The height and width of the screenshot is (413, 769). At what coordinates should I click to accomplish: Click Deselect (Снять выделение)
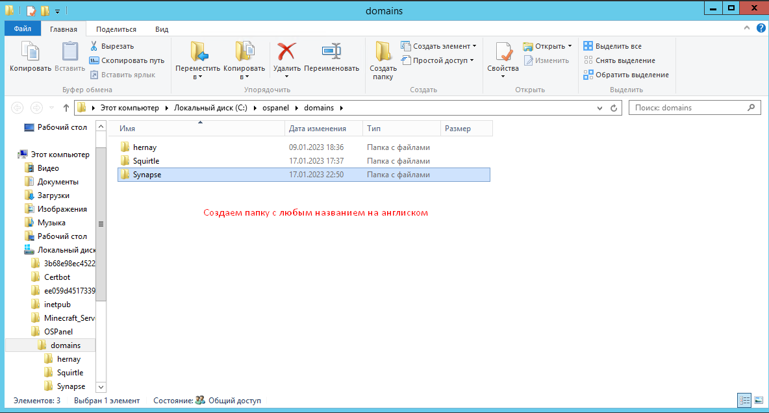620,60
